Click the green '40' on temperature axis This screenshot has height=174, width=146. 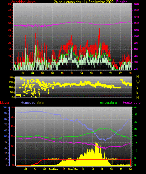(x=136, y=108)
